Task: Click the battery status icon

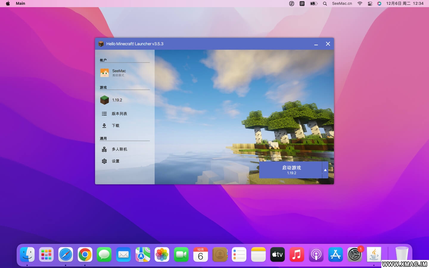Action: coord(314,4)
